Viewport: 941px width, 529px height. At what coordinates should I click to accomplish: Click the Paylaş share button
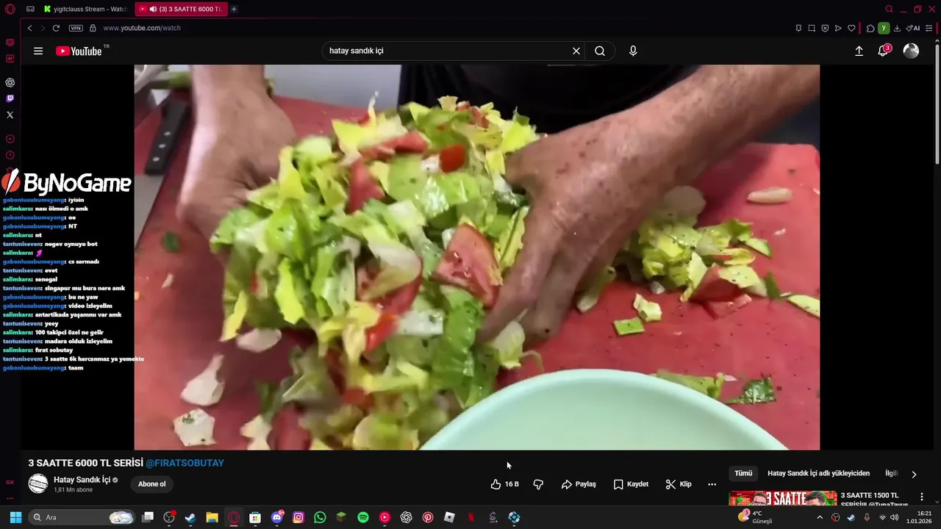pos(579,484)
